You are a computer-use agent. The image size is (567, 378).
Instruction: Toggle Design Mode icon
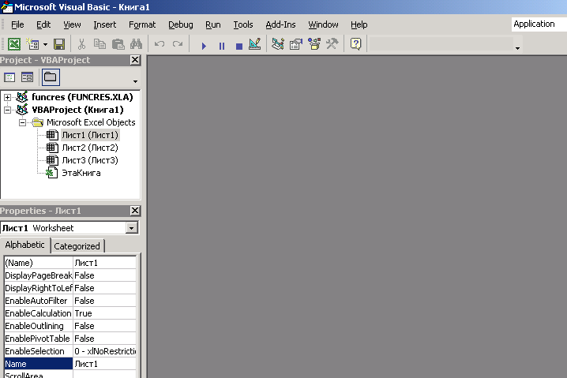(x=254, y=44)
